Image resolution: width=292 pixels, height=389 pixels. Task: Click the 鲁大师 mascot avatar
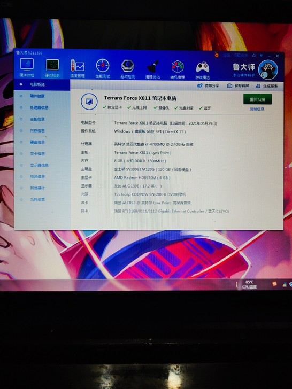[x=268, y=69]
